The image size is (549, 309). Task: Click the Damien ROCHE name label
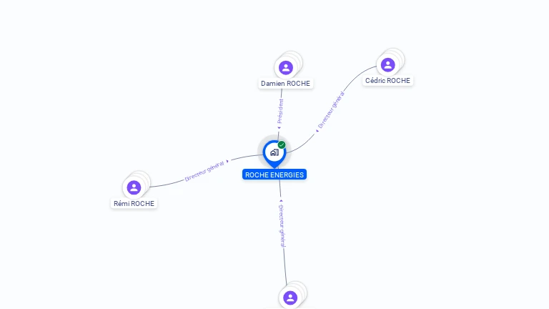[x=285, y=84]
